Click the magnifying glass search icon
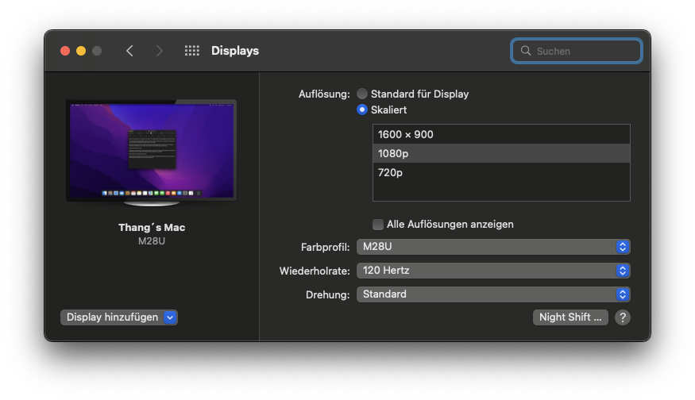695x400 pixels. pos(526,51)
